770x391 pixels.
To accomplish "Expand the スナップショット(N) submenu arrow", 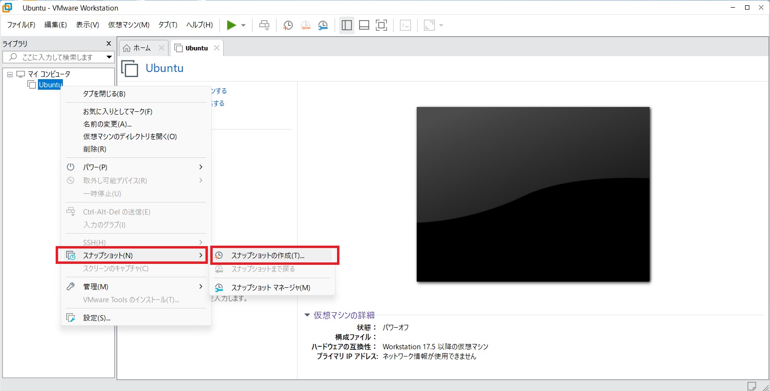I will coord(201,255).
